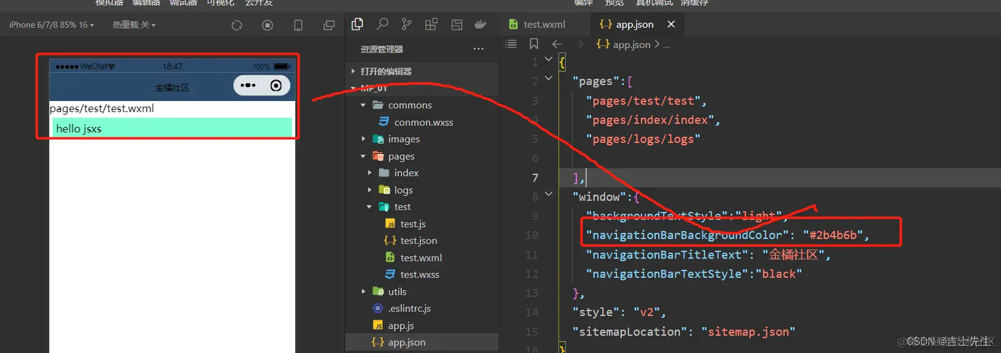Click the navigationBarTextStyle "black" value
This screenshot has height=353, width=1001.
[x=779, y=274]
